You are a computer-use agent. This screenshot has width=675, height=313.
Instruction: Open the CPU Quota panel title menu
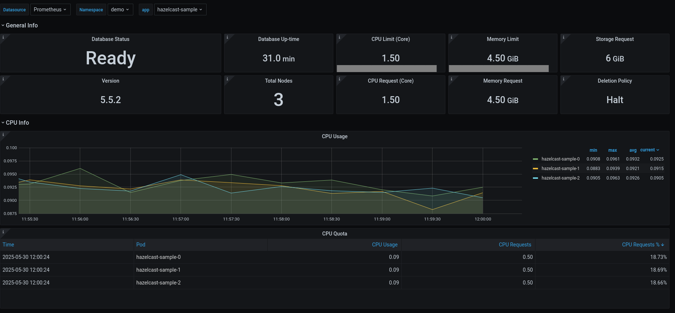[334, 234]
